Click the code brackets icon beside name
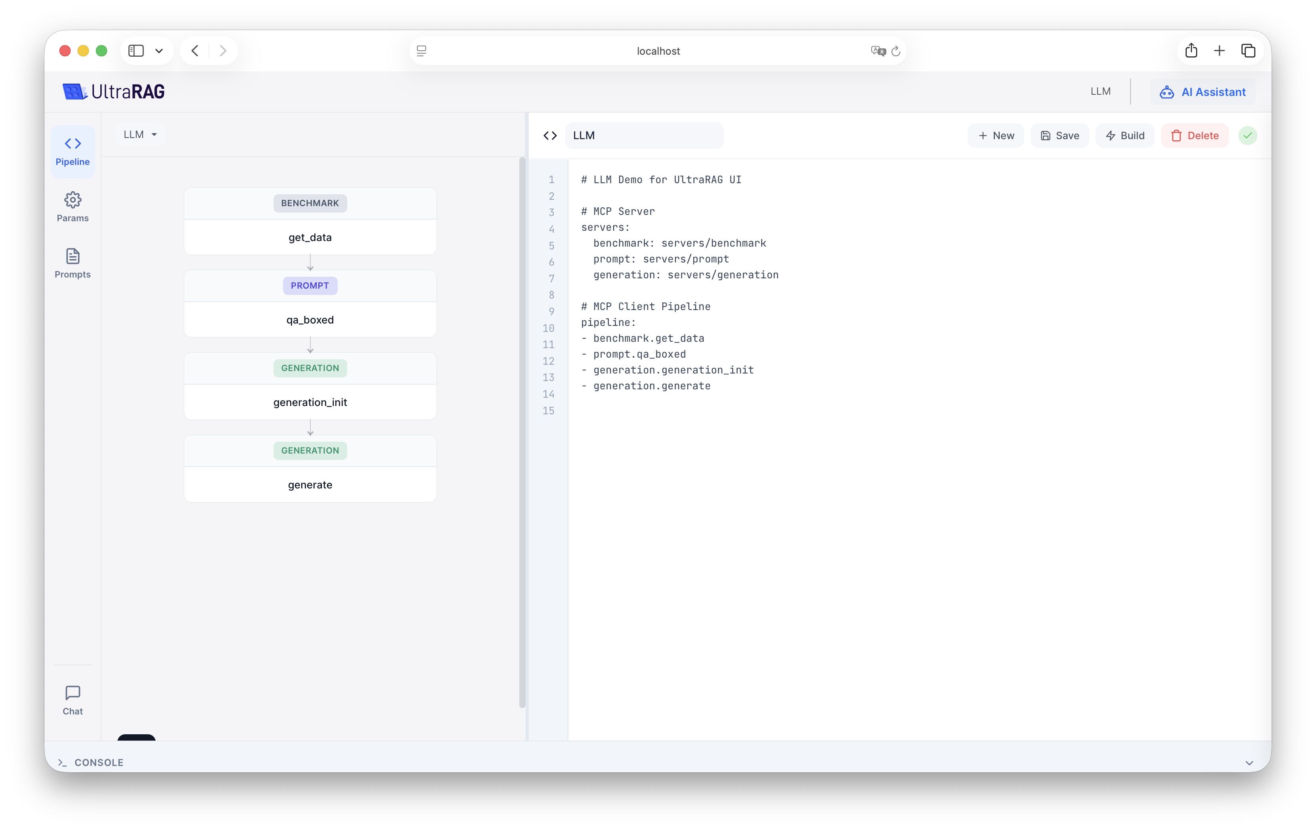The height and width of the screenshot is (831, 1316). pyautogui.click(x=550, y=136)
